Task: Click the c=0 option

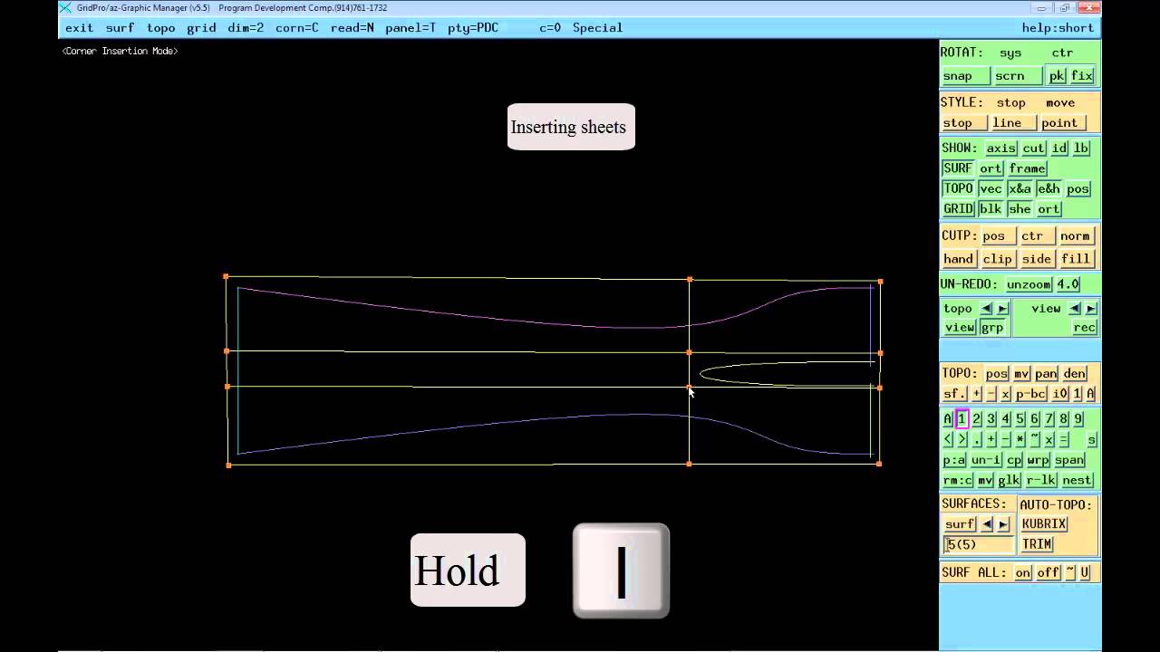Action: [550, 28]
